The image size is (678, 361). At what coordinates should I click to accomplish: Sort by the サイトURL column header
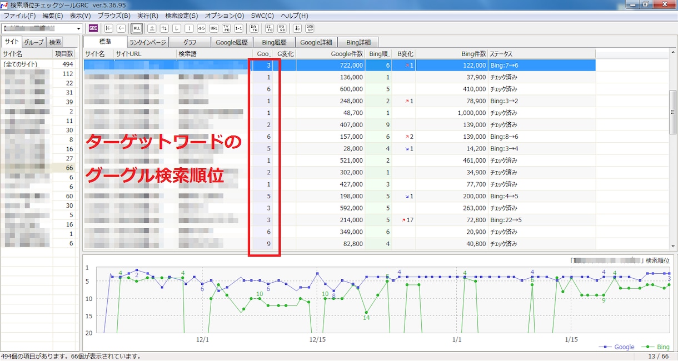click(x=144, y=54)
